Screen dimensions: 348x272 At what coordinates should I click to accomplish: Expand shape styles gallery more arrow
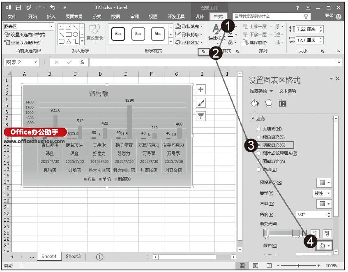(x=171, y=41)
